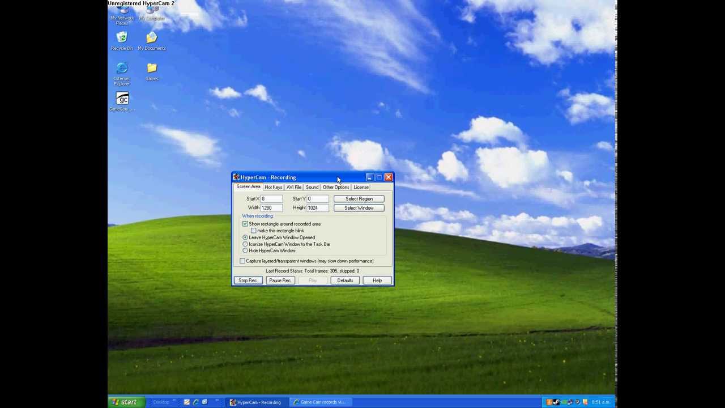Go to the License tab

(x=361, y=187)
